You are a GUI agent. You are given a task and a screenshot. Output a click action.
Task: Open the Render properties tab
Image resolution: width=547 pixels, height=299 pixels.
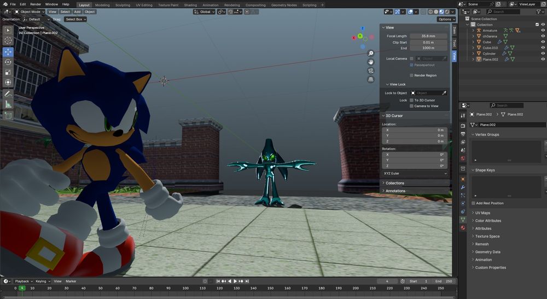(x=463, y=125)
